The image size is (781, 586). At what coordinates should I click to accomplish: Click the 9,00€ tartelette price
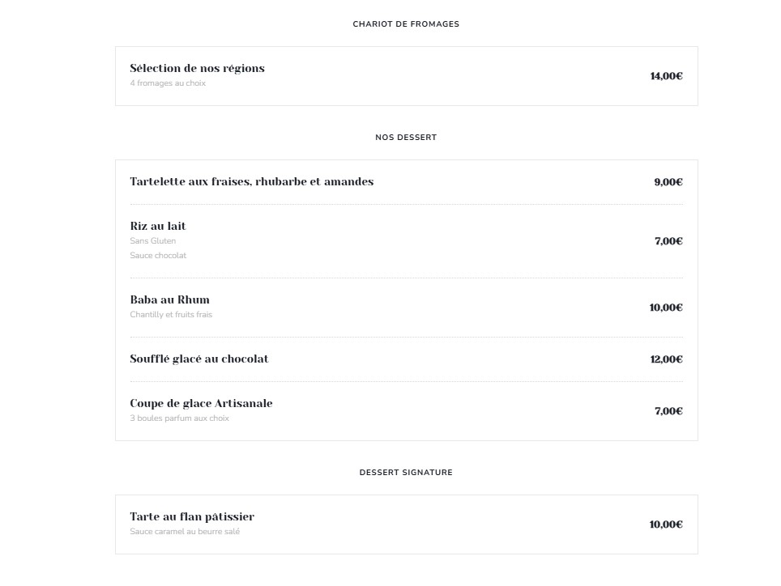point(668,182)
